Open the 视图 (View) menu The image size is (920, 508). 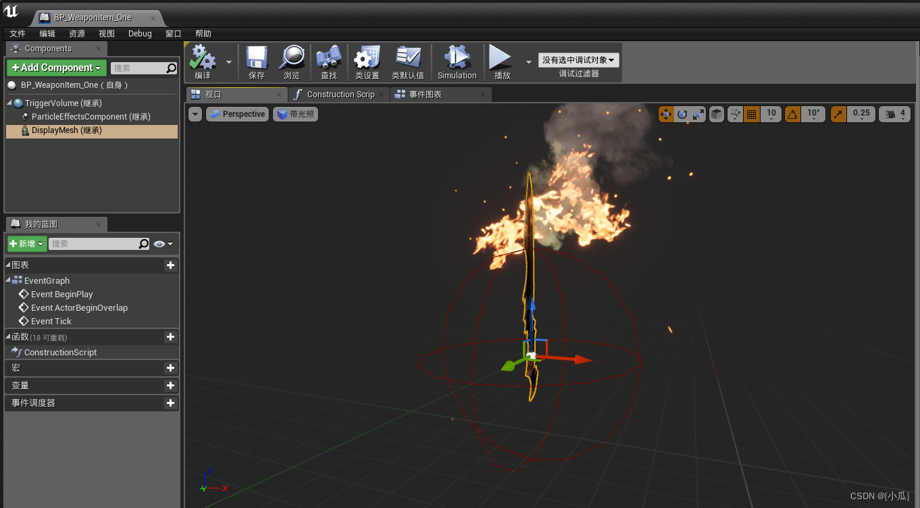click(x=107, y=34)
